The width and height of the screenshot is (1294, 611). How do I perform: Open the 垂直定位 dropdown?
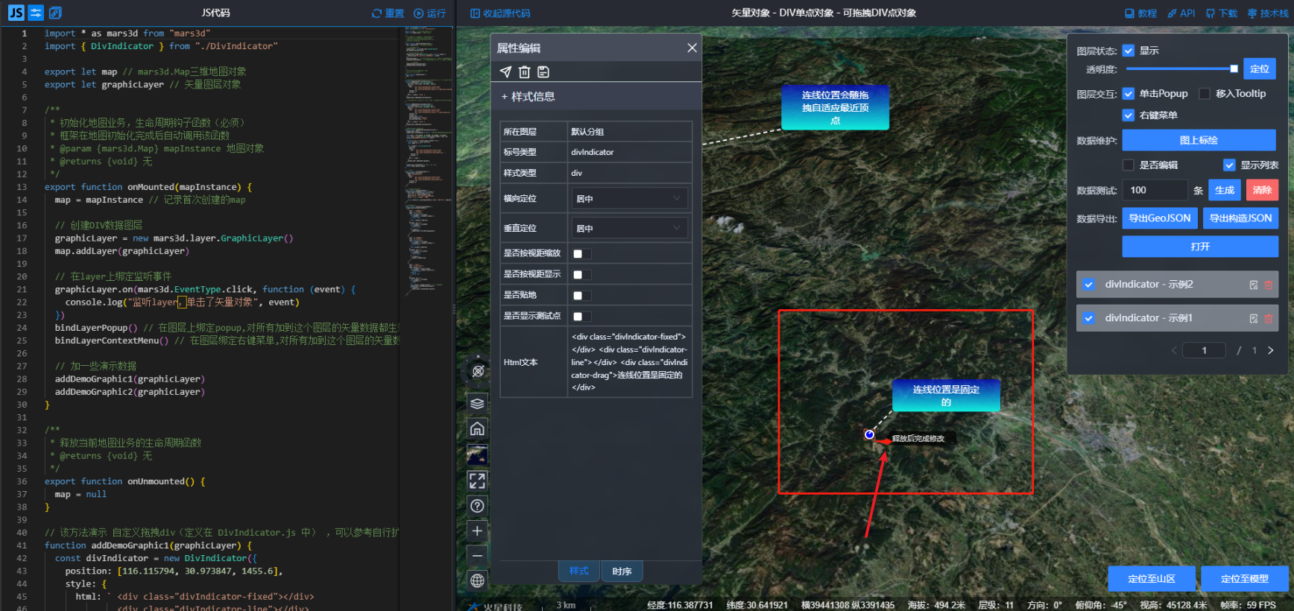629,228
